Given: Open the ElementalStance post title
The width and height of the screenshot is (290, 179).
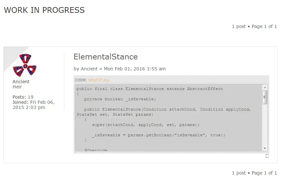Looking at the screenshot, I should click(105, 57).
